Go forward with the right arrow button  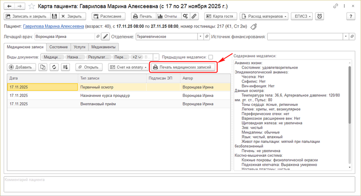tap(20, 6)
